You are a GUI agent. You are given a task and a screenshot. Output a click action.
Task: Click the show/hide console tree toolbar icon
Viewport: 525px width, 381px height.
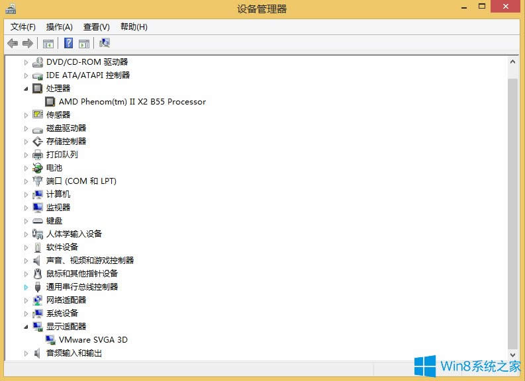(x=48, y=44)
